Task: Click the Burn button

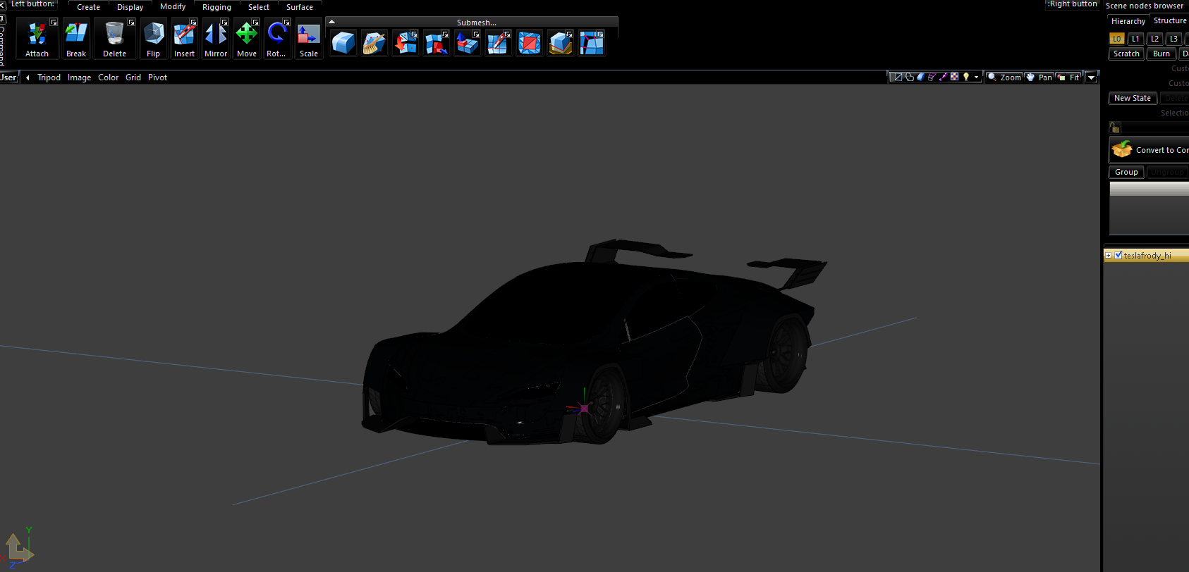Action: point(1161,54)
